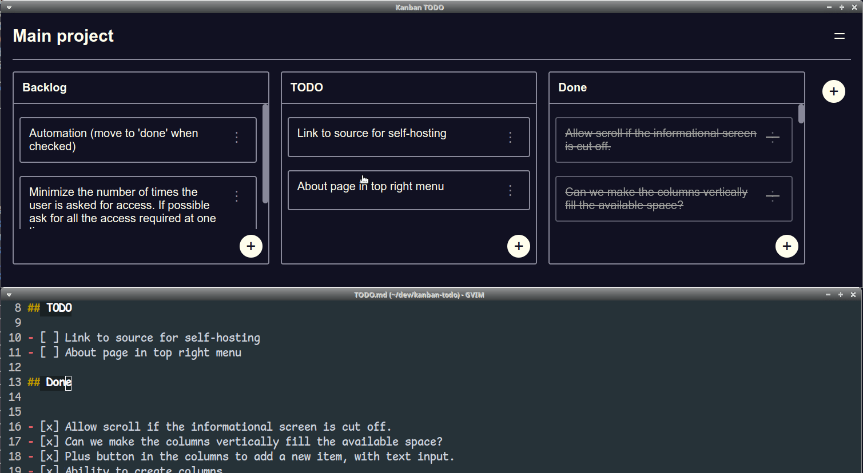The height and width of the screenshot is (473, 863).
Task: Open the About page in top right menu card
Action: [x=409, y=190]
